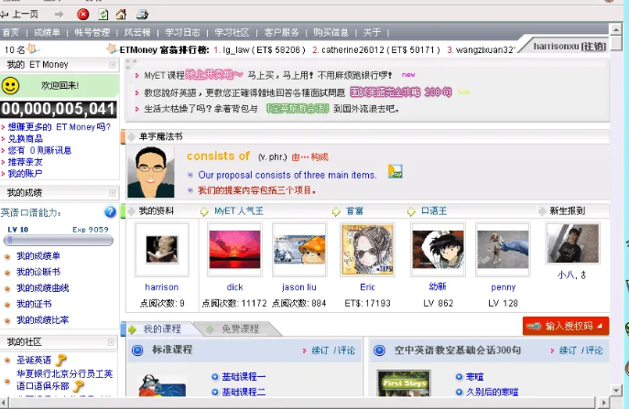The width and height of the screenshot is (629, 409).
Task: Open the 我的证书 link
Action: [34, 304]
